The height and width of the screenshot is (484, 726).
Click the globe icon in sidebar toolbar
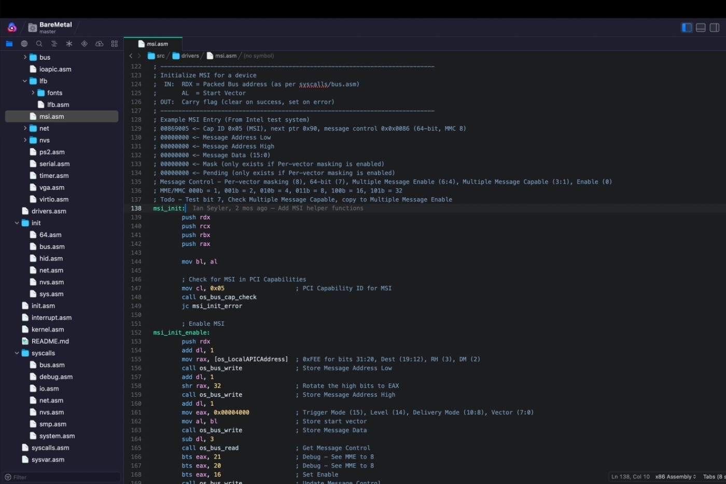pos(24,44)
